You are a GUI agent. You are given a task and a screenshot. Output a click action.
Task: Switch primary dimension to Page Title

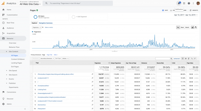(x=49, y=55)
